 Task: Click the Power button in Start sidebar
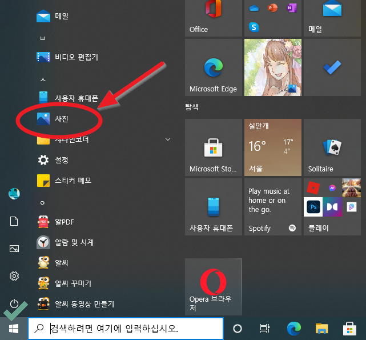(14, 303)
